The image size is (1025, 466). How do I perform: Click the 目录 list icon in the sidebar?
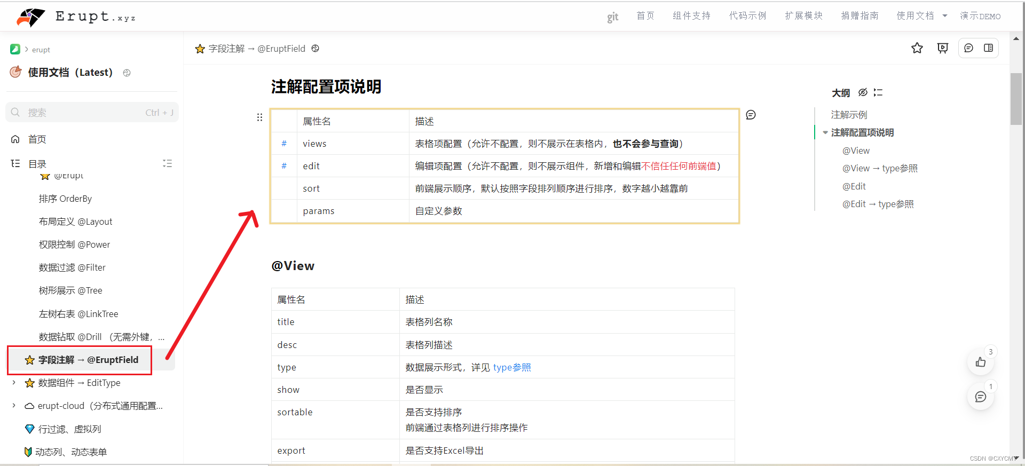click(x=15, y=163)
